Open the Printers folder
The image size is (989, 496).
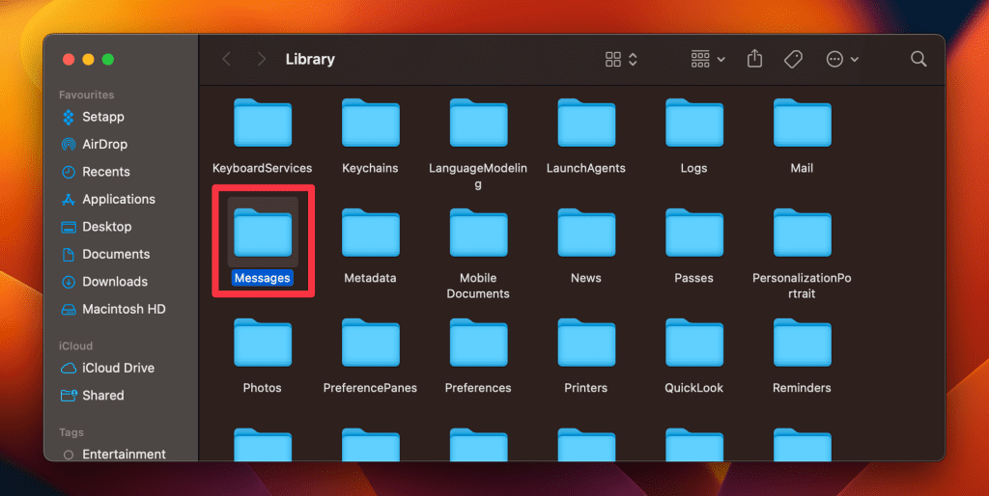586,343
